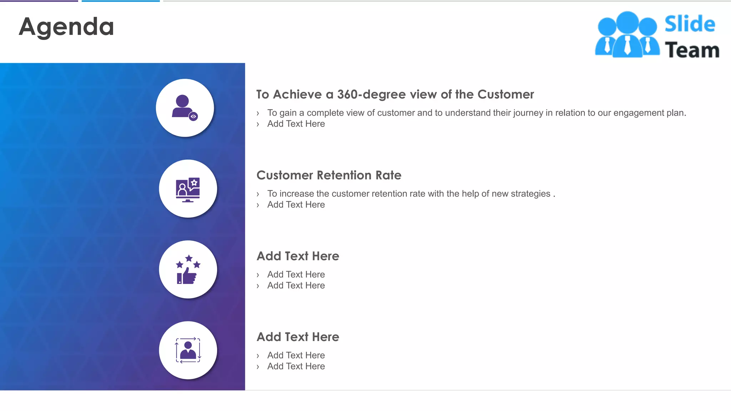This screenshot has height=411, width=731.
Task: Select the 360-degree view of Customer heading
Action: [x=395, y=95]
